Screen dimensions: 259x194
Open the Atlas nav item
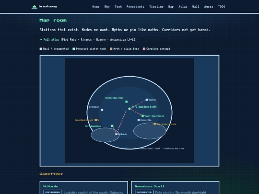coord(183,7)
